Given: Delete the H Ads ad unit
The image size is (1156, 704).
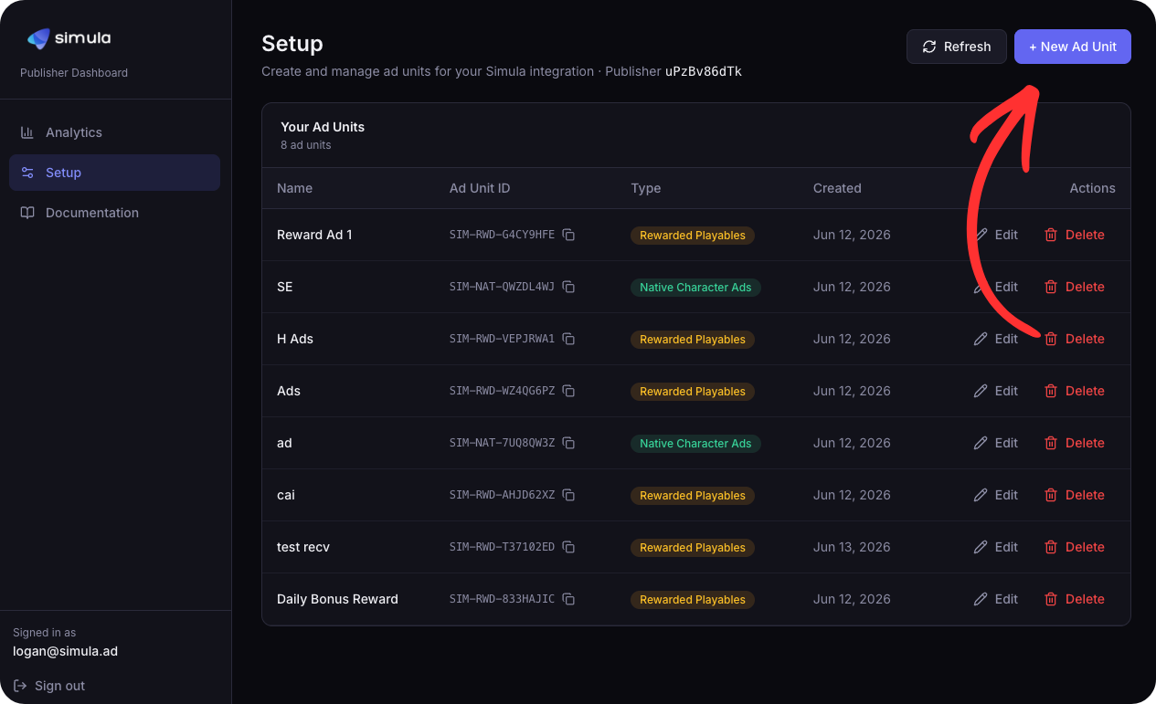Looking at the screenshot, I should [x=1075, y=339].
